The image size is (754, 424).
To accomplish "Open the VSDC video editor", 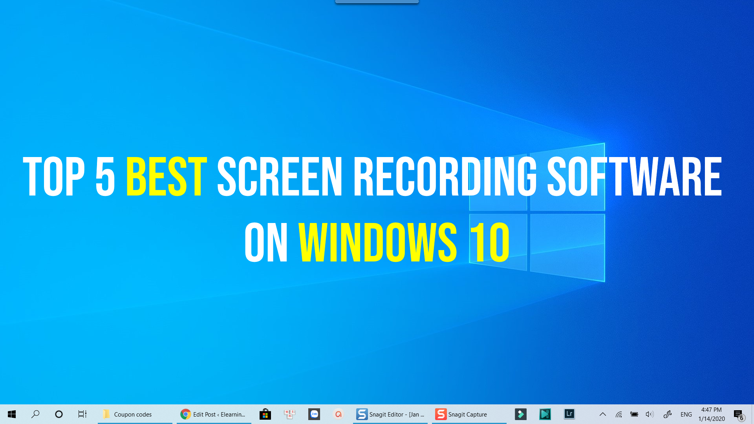I will [545, 414].
